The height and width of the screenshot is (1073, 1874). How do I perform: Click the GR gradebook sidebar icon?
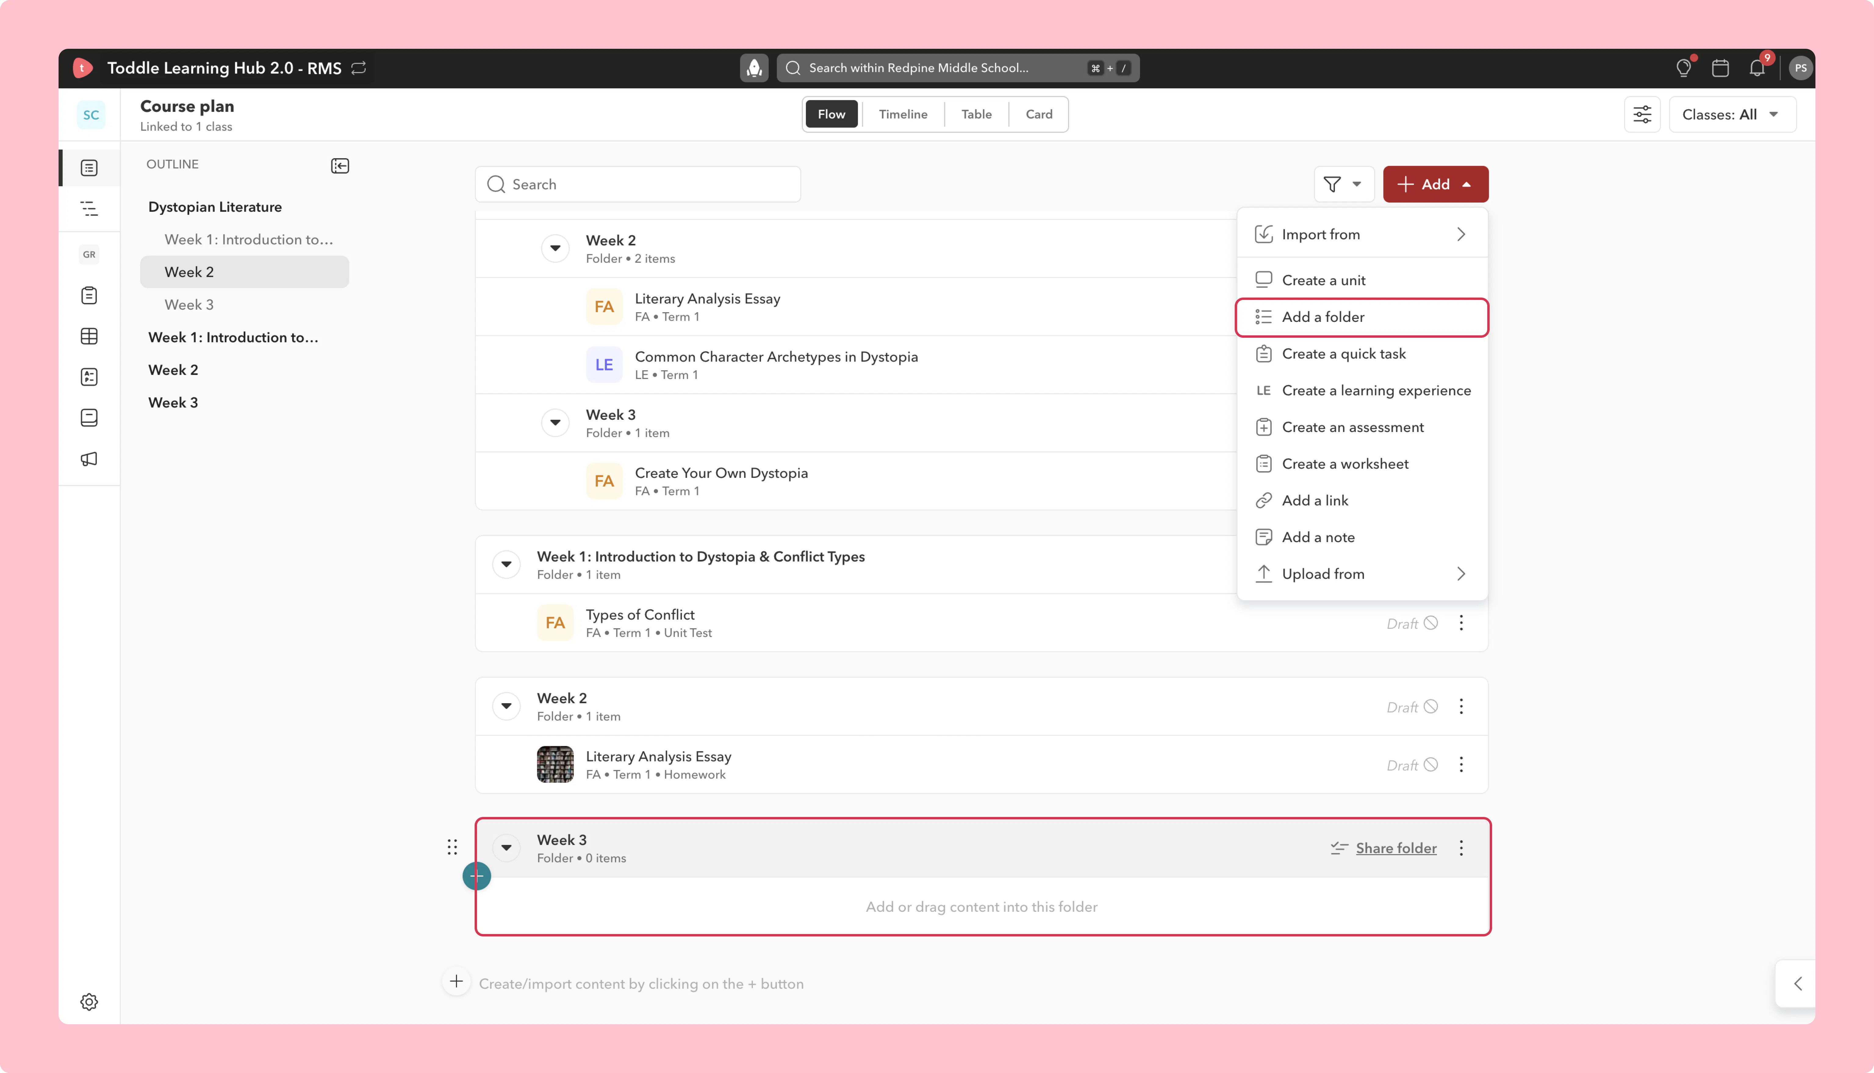coord(89,254)
